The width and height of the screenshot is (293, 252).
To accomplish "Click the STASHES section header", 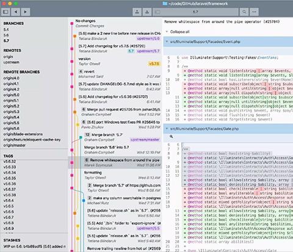I will click(12, 240).
